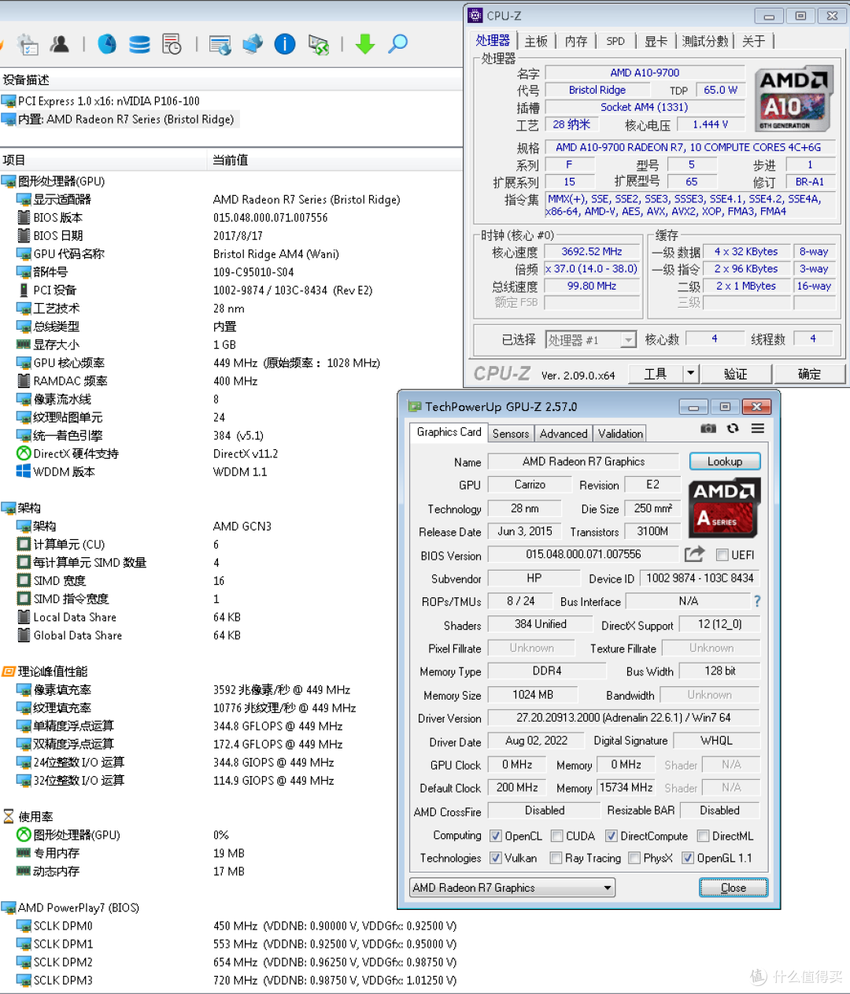The width and height of the screenshot is (850, 994).
Task: Click the remote monitor green arrows icon
Action: click(x=318, y=45)
